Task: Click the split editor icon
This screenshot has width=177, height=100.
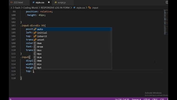Action: (x=167, y=2)
